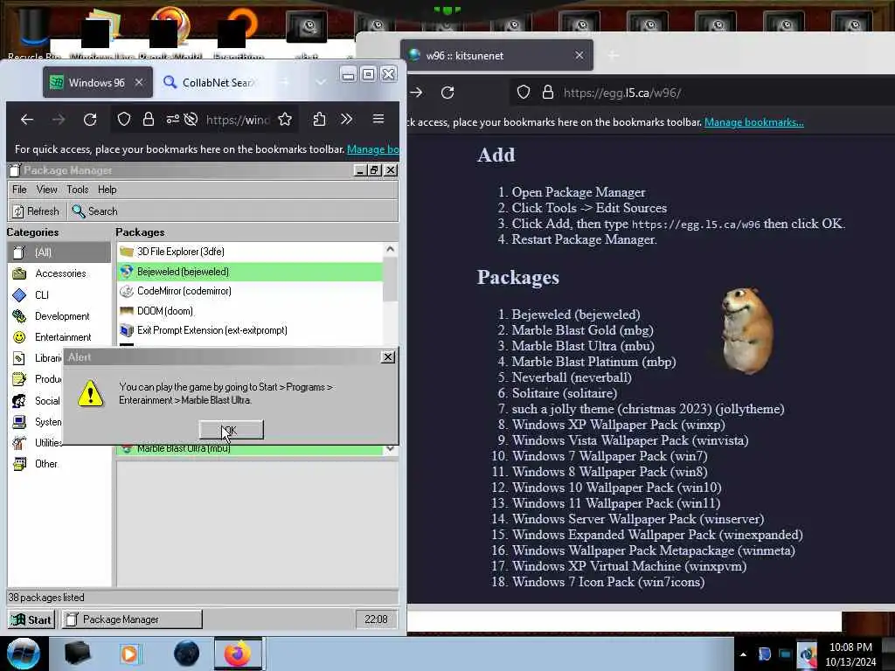Open the Help menu in Package Manager

(x=108, y=190)
